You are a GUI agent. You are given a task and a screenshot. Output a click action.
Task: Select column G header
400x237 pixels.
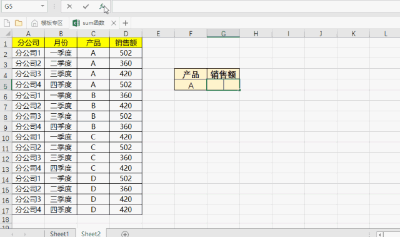point(223,34)
